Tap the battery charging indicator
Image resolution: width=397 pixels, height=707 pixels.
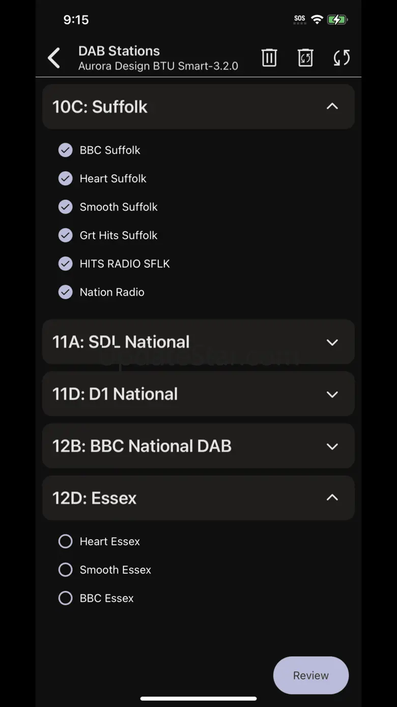click(337, 20)
